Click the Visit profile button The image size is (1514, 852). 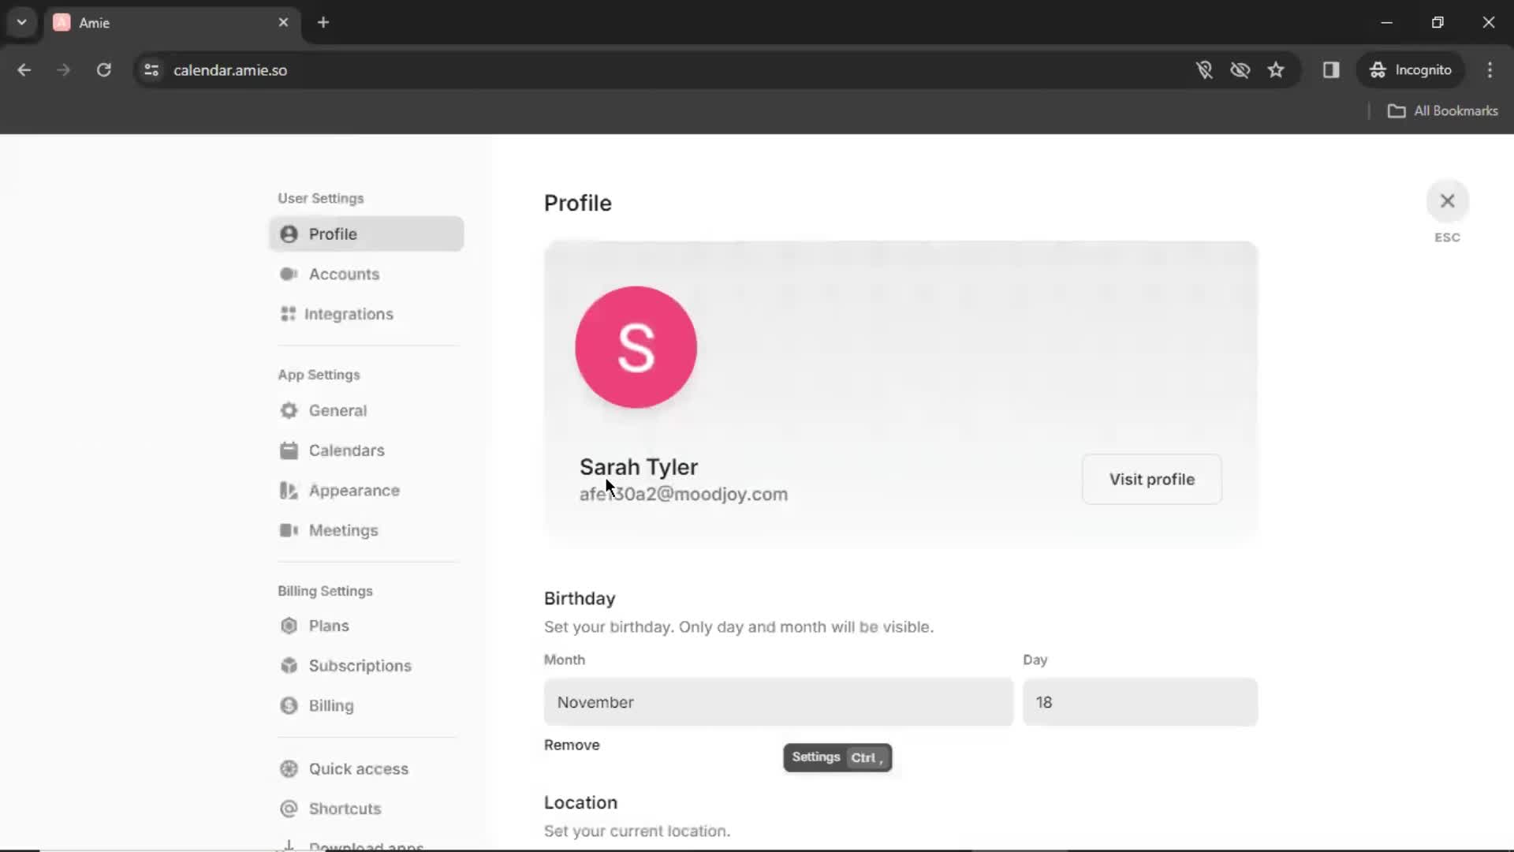(1152, 480)
